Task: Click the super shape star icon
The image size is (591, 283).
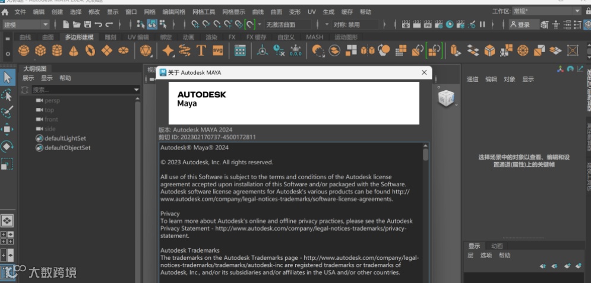Action: 167,50
